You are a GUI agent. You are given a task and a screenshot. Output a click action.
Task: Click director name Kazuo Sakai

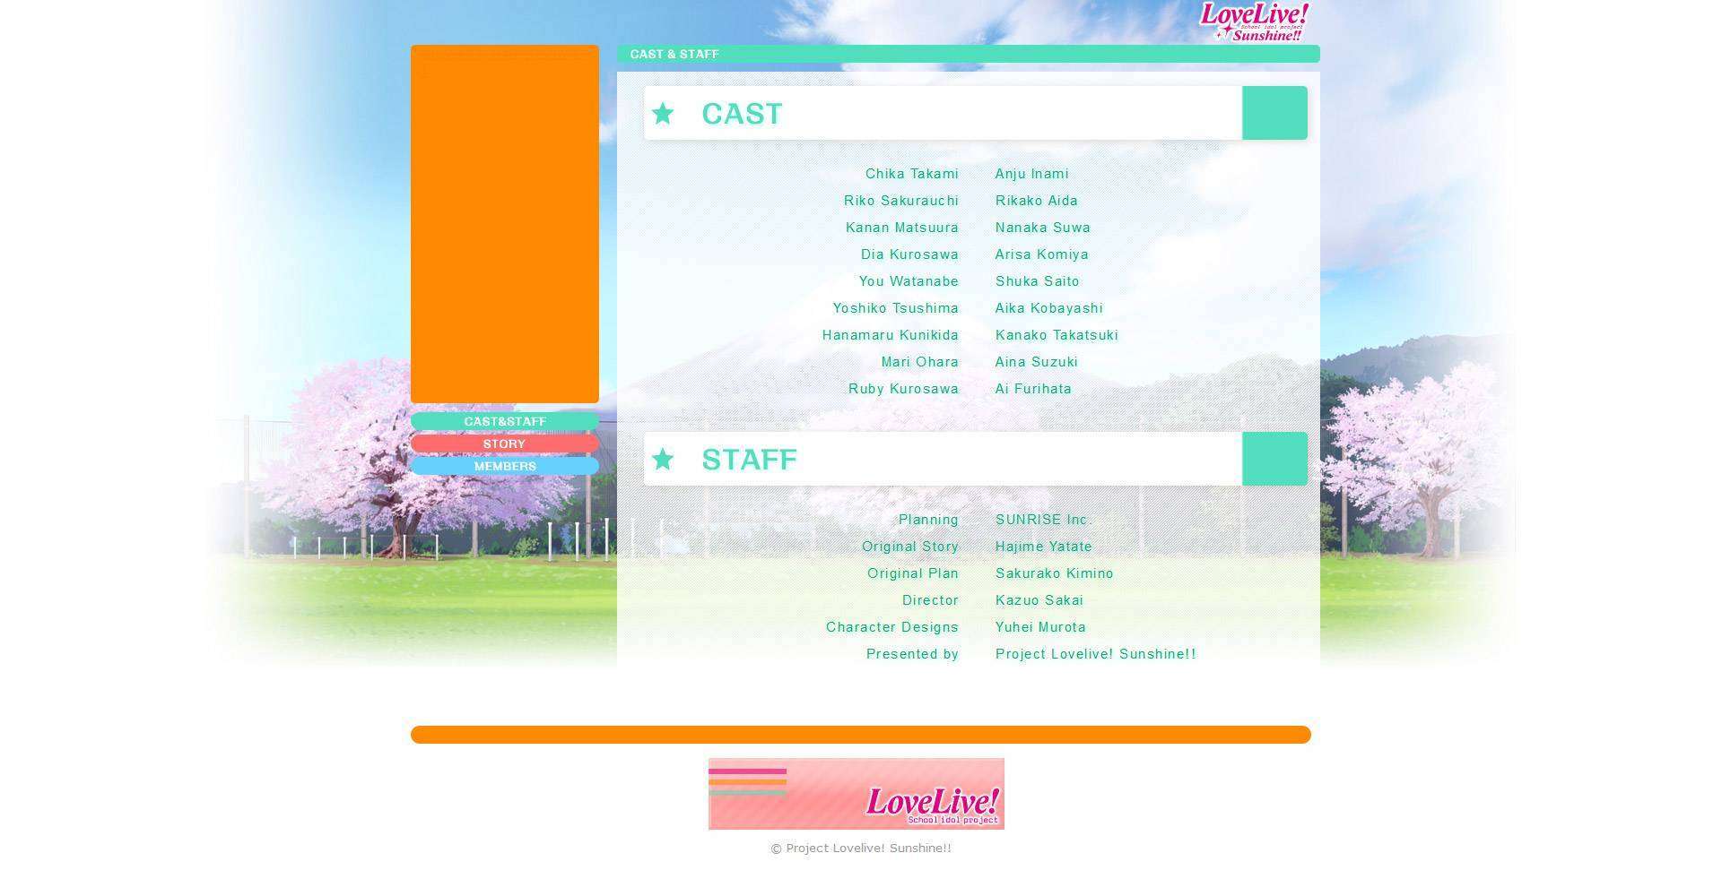[1039, 600]
